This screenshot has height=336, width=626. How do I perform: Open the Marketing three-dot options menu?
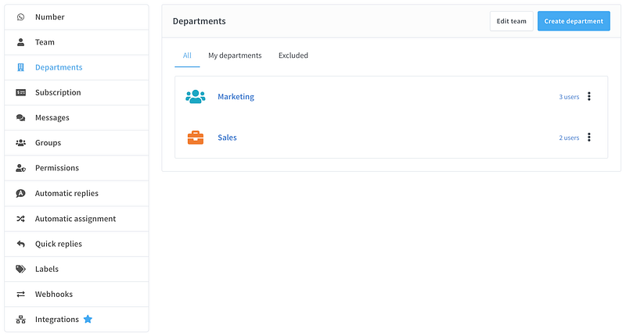pyautogui.click(x=589, y=97)
